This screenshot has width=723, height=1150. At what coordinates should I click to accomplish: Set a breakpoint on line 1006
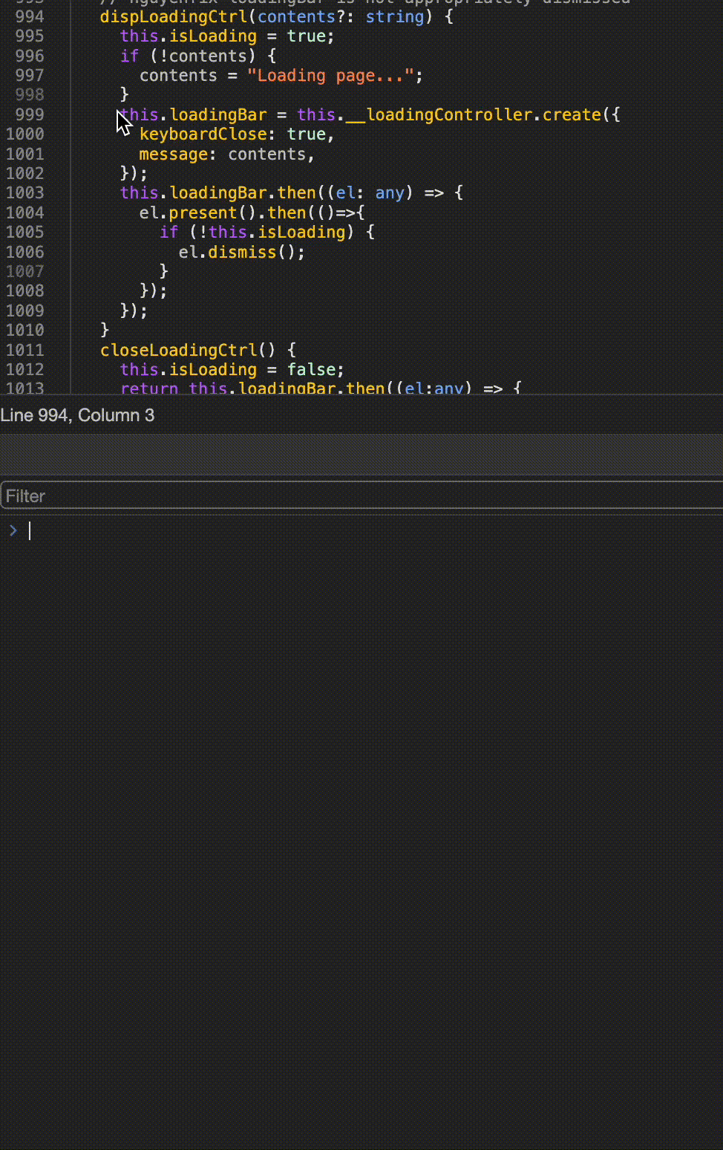coord(28,252)
